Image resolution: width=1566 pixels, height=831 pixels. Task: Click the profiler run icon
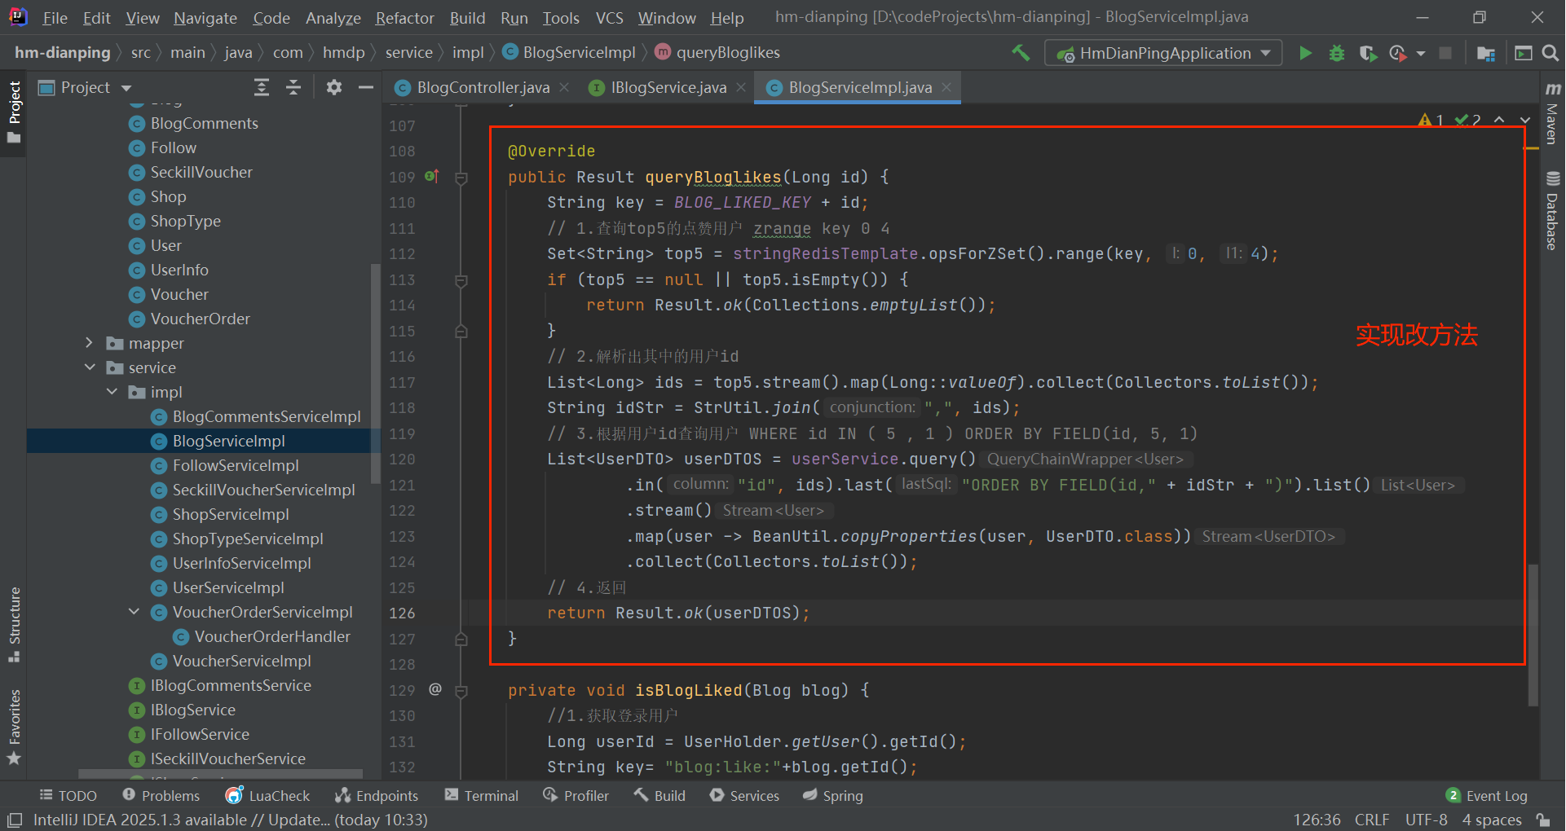pyautogui.click(x=1398, y=53)
